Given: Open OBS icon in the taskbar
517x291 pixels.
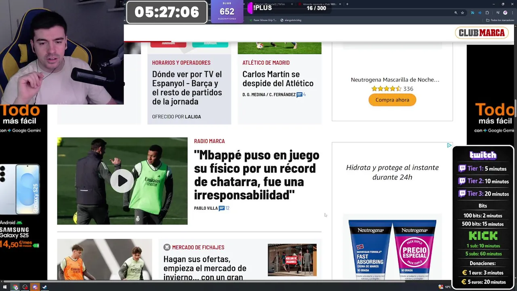Looking at the screenshot, I should [25, 287].
